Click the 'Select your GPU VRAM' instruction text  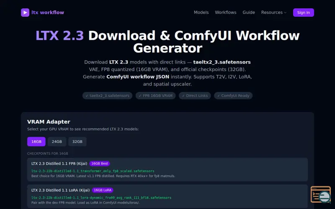[x=83, y=129]
